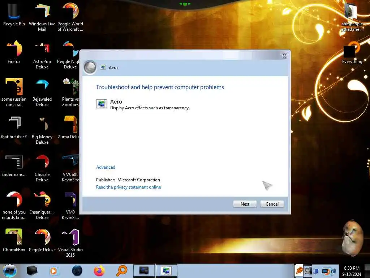Image resolution: width=370 pixels, height=278 pixels.
Task: Open the Windows Start menu orb
Action: [9, 271]
